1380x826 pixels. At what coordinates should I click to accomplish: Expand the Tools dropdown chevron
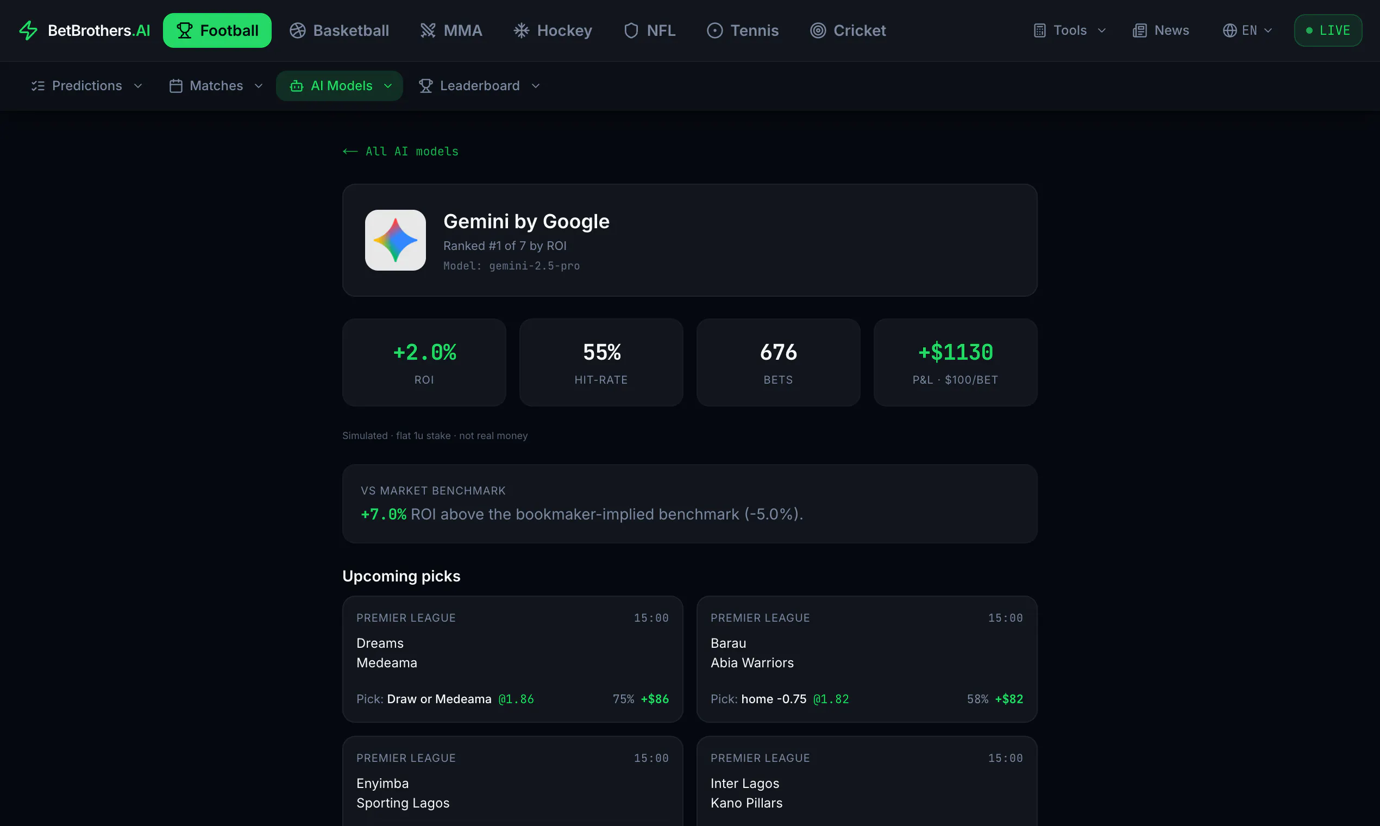tap(1102, 30)
